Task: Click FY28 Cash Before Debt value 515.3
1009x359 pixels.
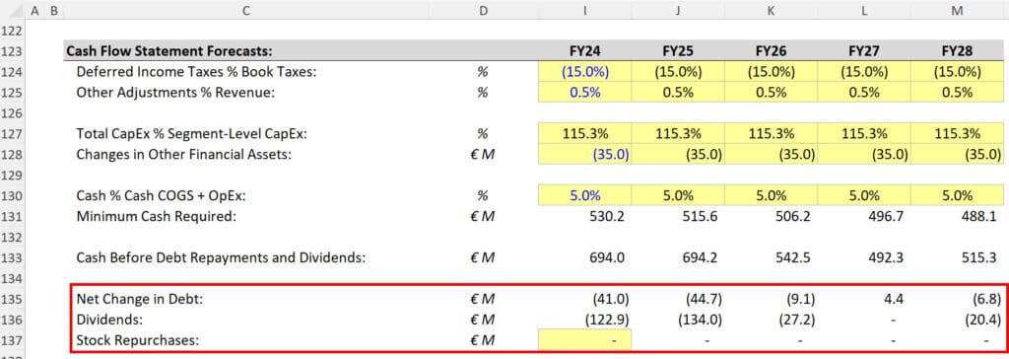Action: (x=979, y=257)
